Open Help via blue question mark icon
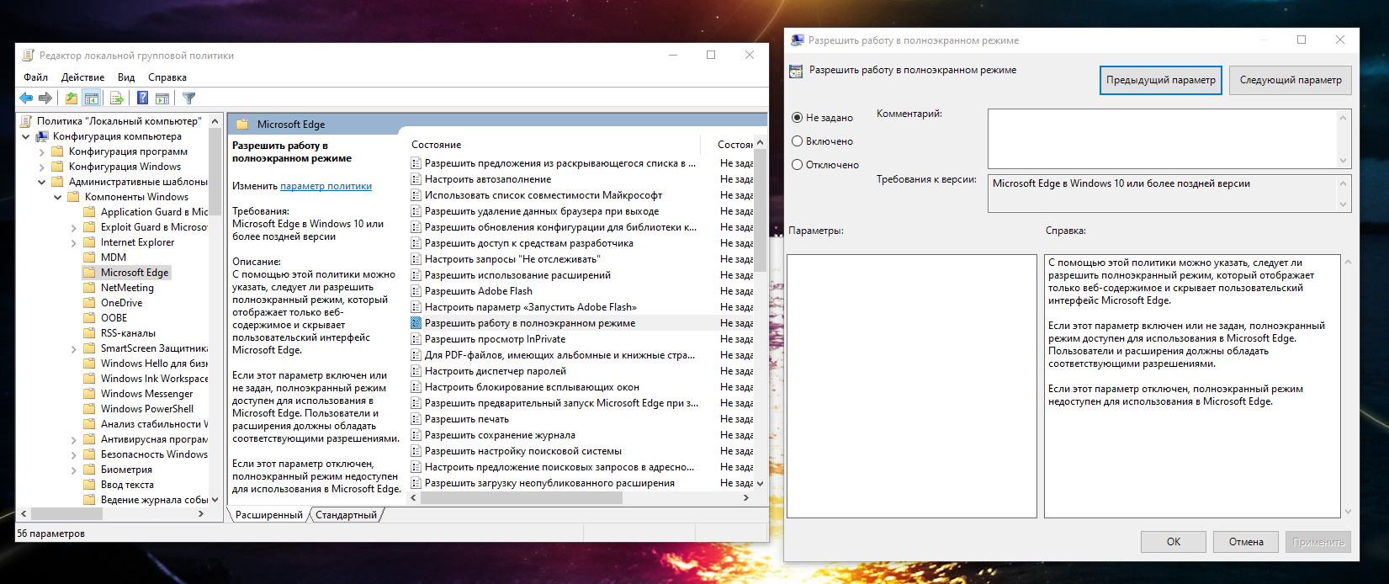 [x=142, y=98]
